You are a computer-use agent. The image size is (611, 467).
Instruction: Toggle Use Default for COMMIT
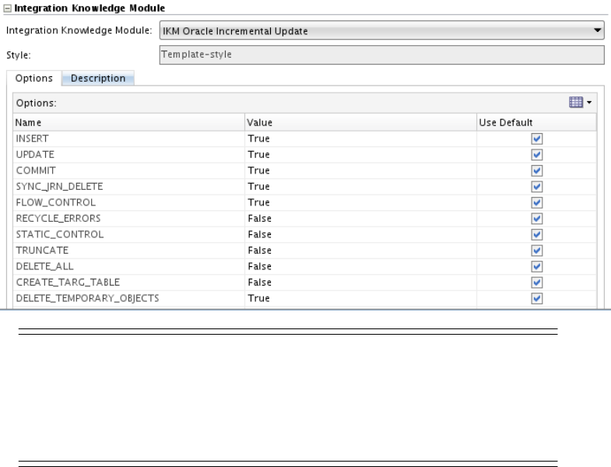click(537, 170)
